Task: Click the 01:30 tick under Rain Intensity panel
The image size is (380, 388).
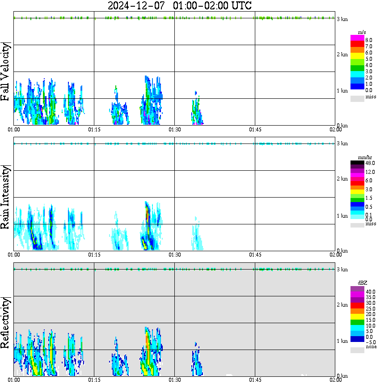Action: point(174,255)
